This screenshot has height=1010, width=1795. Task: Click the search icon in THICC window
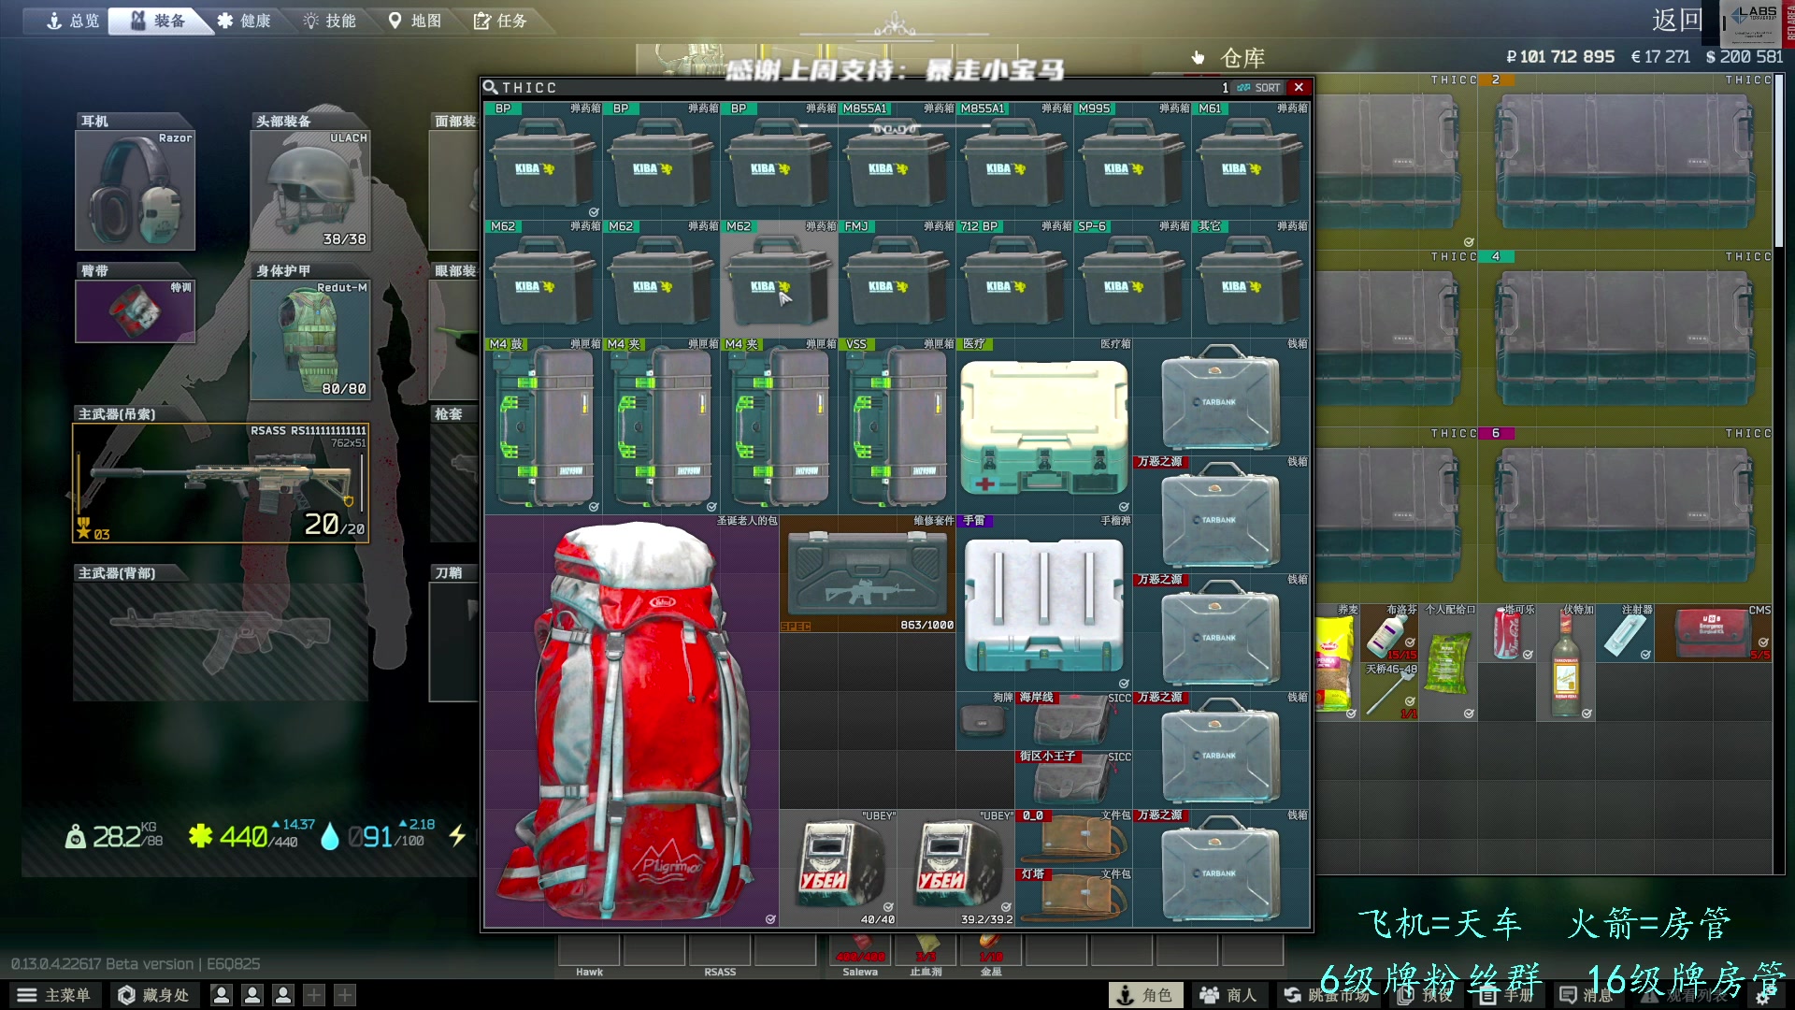coord(490,87)
